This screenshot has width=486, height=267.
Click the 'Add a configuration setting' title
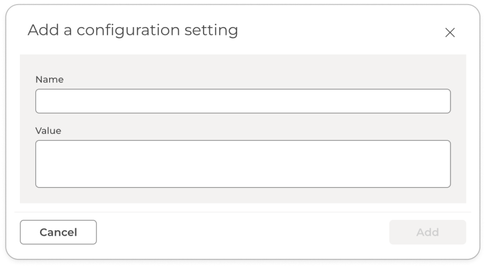pos(133,31)
